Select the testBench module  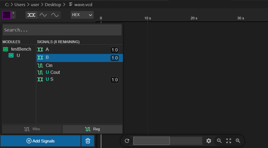21,49
